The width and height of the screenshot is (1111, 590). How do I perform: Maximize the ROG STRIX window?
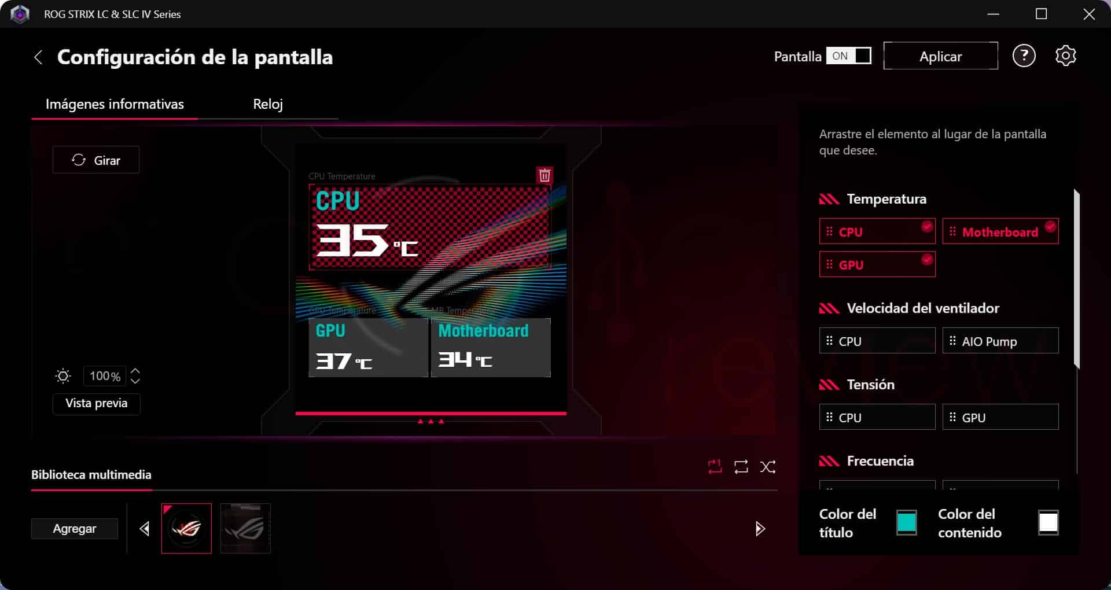point(1041,14)
